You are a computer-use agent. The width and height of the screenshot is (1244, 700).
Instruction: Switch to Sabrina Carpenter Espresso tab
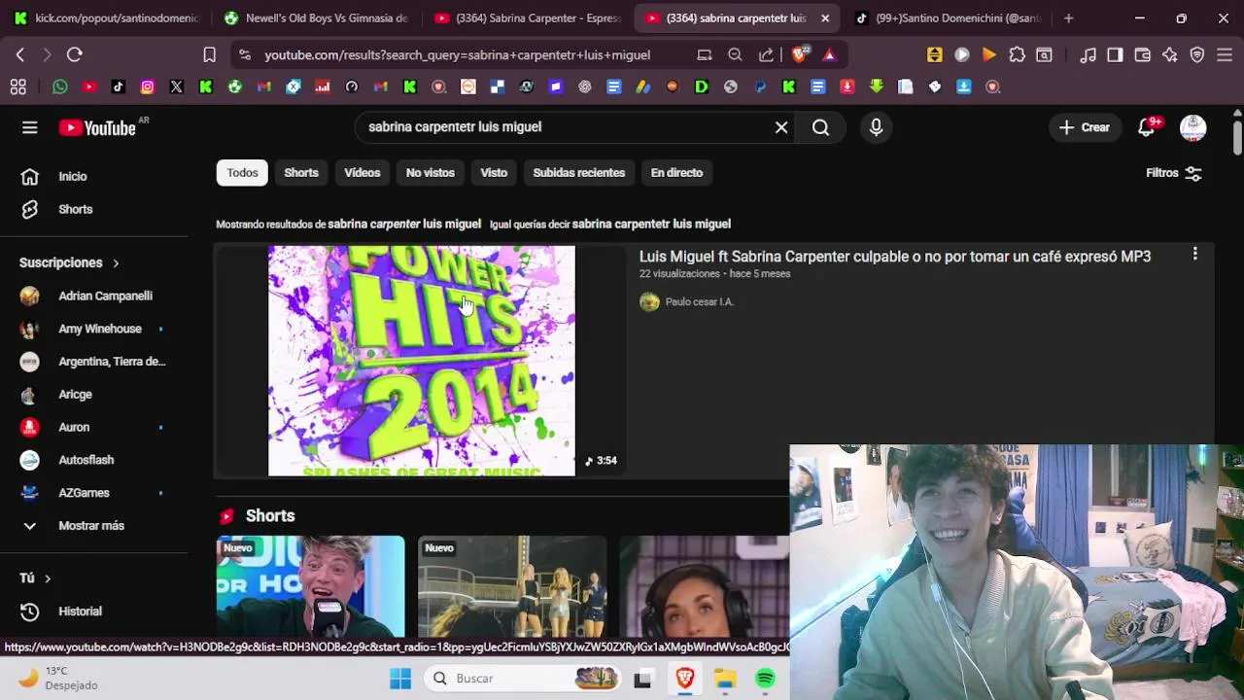tap(528, 18)
